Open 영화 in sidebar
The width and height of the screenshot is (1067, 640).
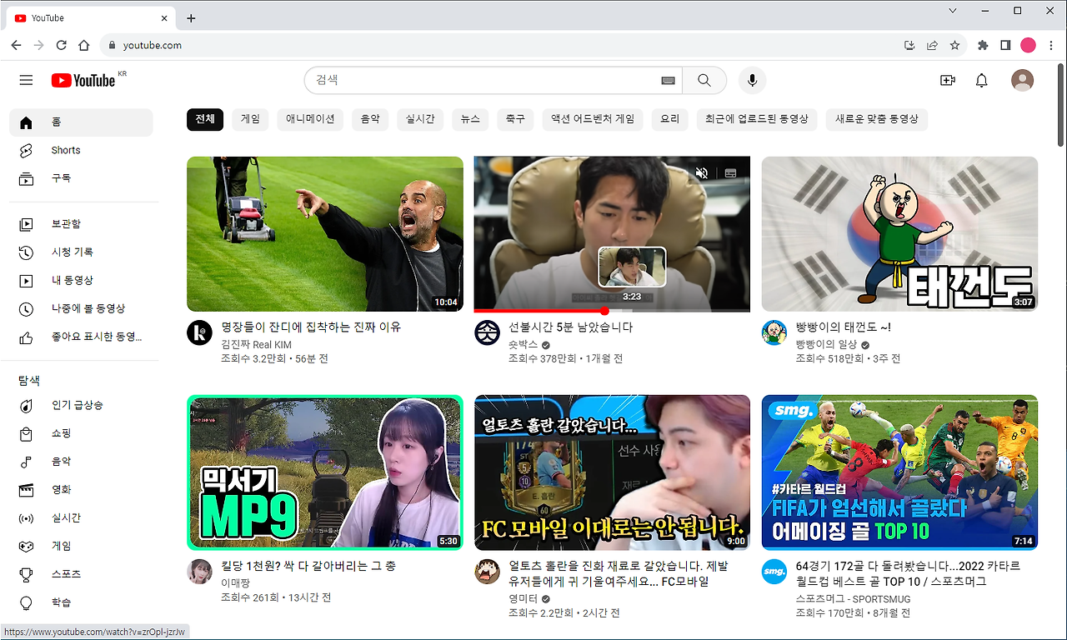(x=81, y=490)
